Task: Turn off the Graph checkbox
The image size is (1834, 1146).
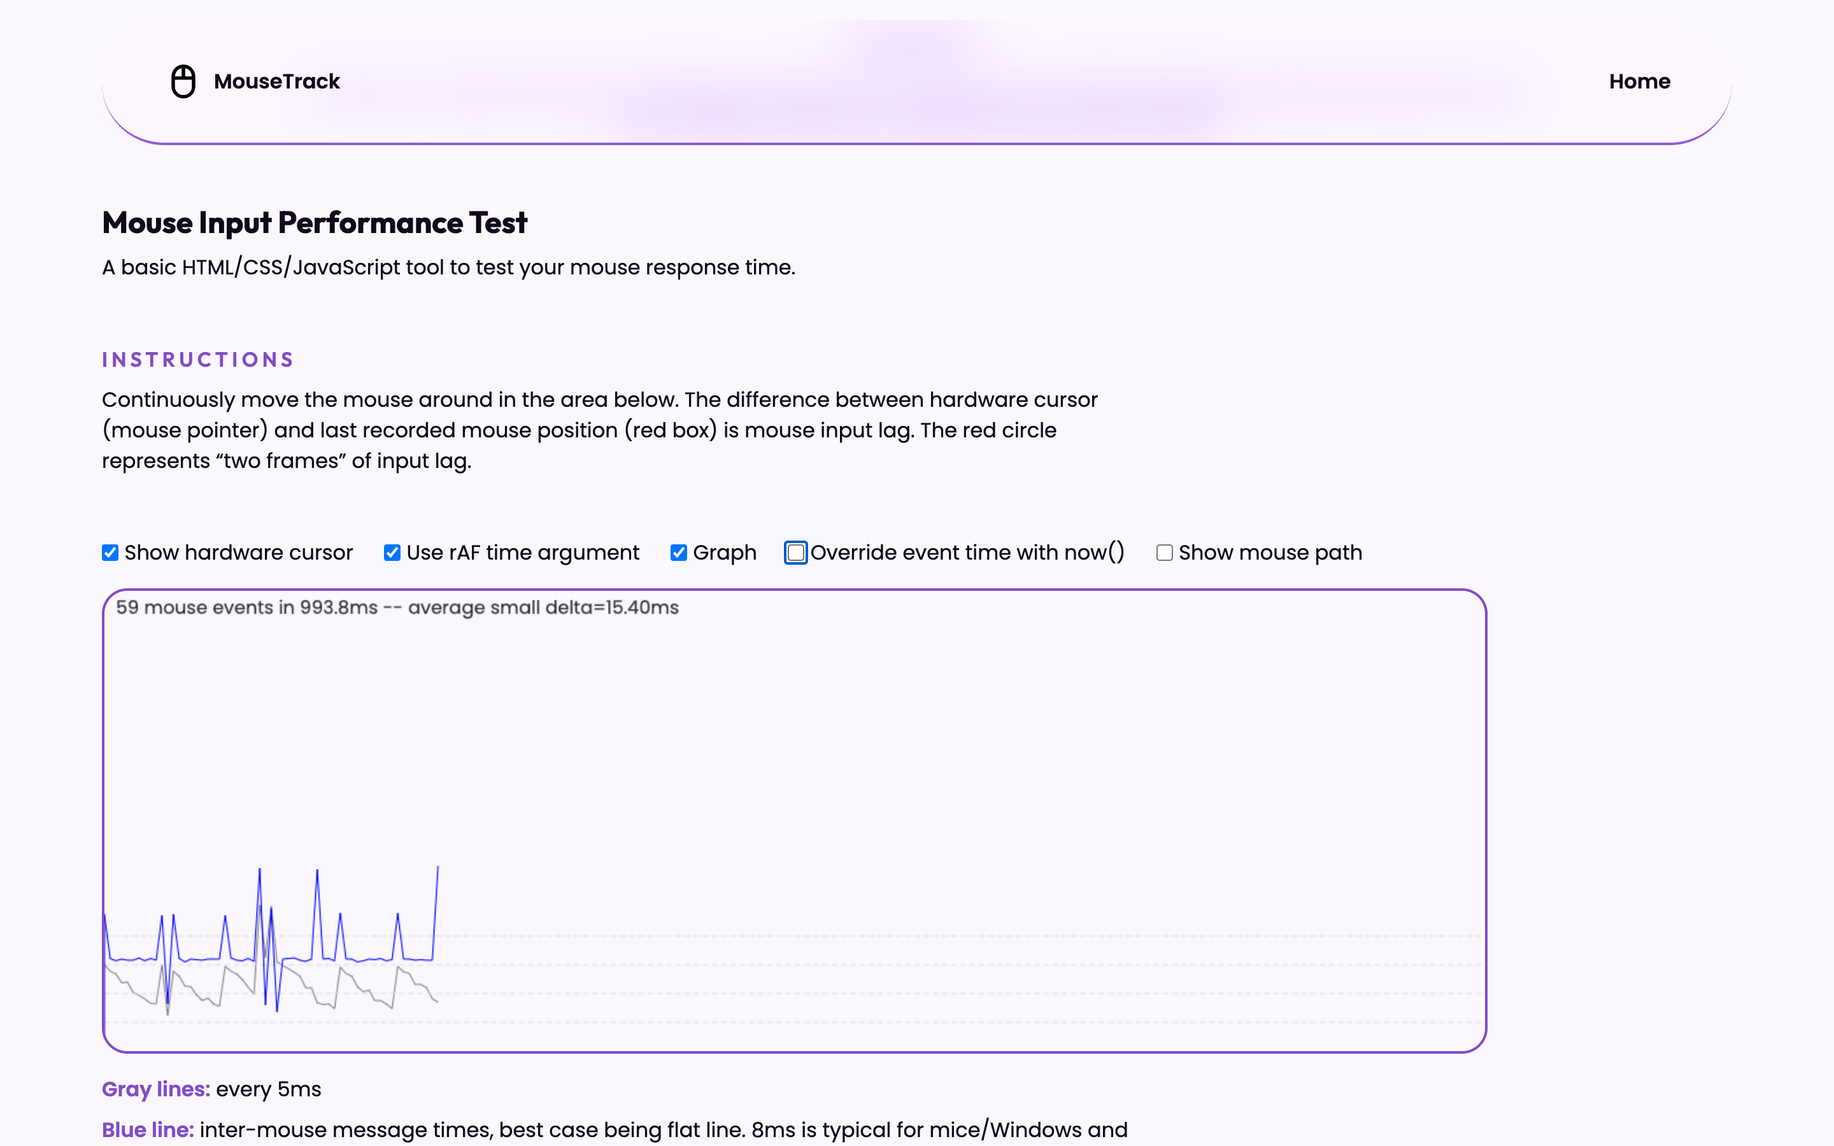Action: 678,553
